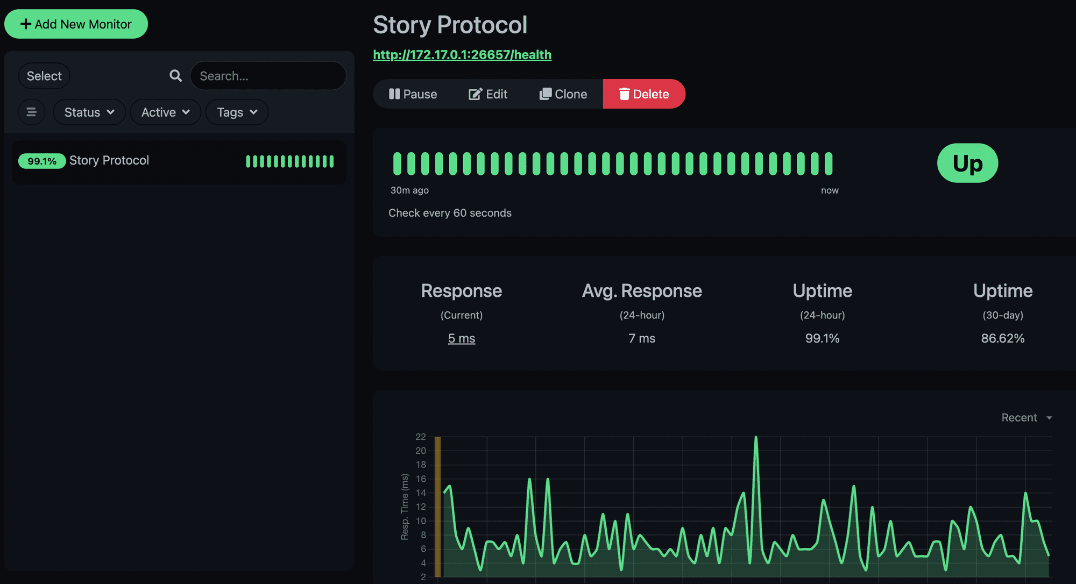Viewport: 1076px width, 584px height.
Task: Click the magnifying glass search icon
Action: 175,76
